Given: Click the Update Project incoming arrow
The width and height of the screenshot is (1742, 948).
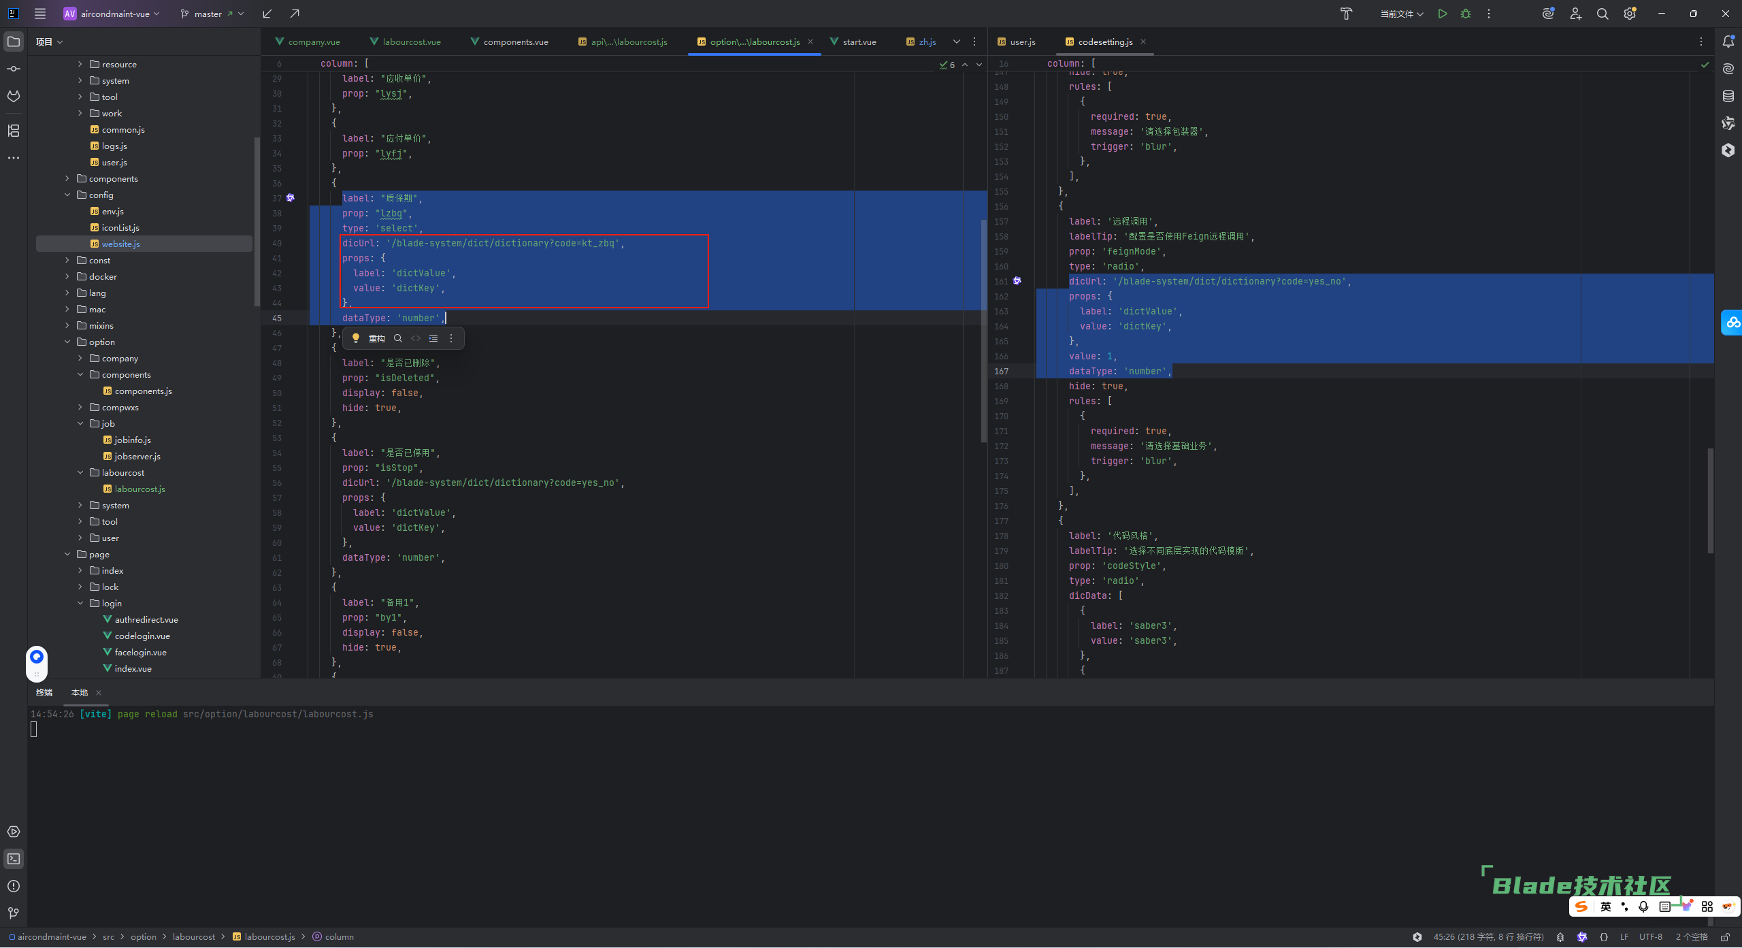Looking at the screenshot, I should pyautogui.click(x=267, y=14).
